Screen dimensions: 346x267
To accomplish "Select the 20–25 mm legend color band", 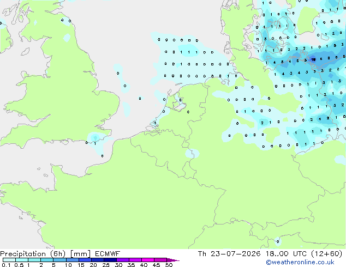I will (x=97, y=260).
